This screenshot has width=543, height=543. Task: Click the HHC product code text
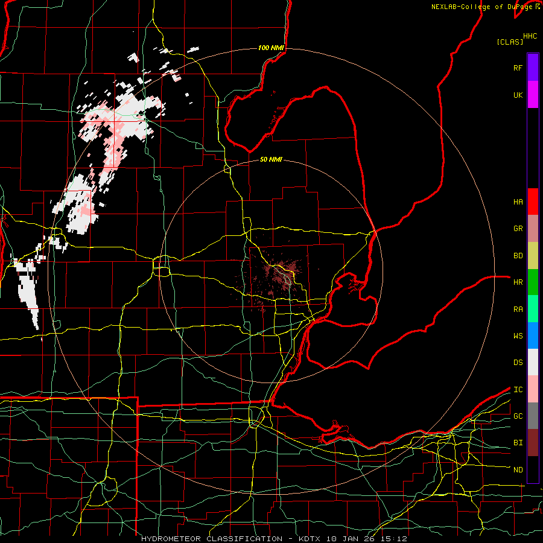coord(530,36)
